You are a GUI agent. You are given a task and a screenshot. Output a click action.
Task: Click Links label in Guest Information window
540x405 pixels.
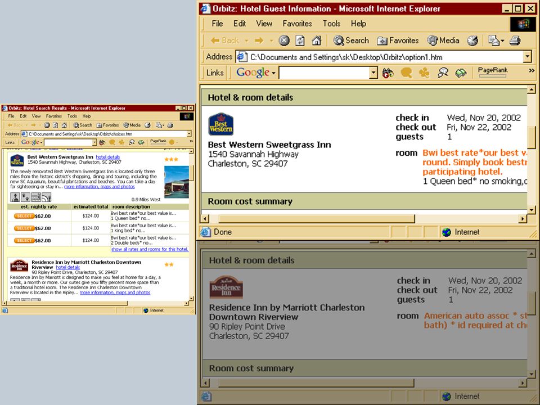[215, 73]
